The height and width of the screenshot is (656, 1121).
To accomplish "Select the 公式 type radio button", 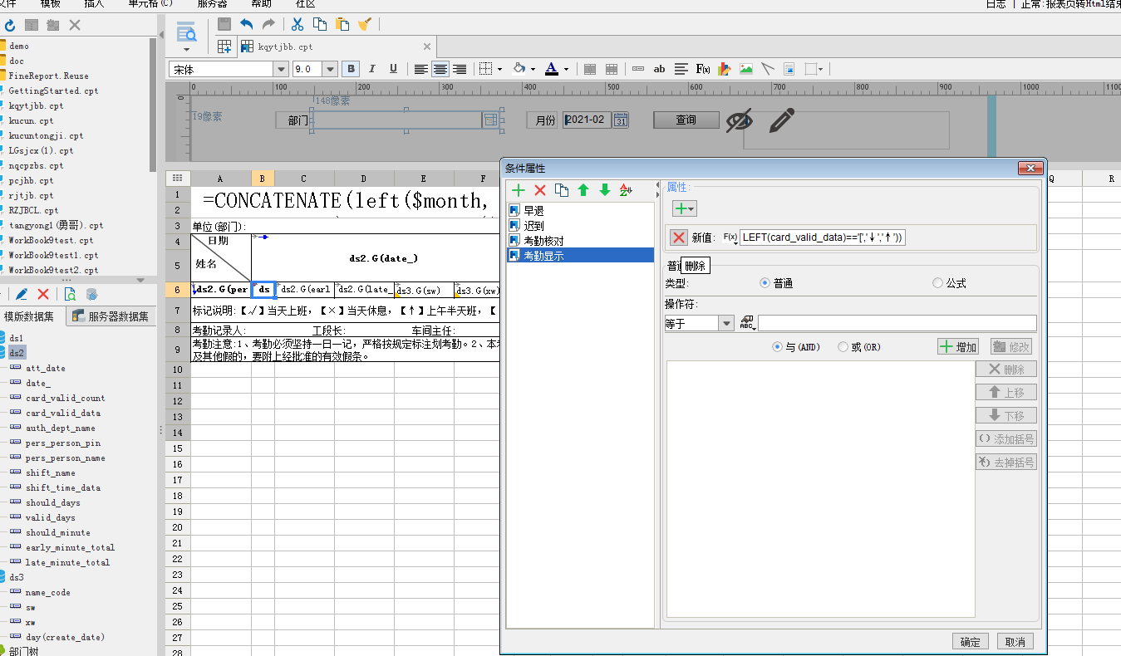I will [938, 283].
